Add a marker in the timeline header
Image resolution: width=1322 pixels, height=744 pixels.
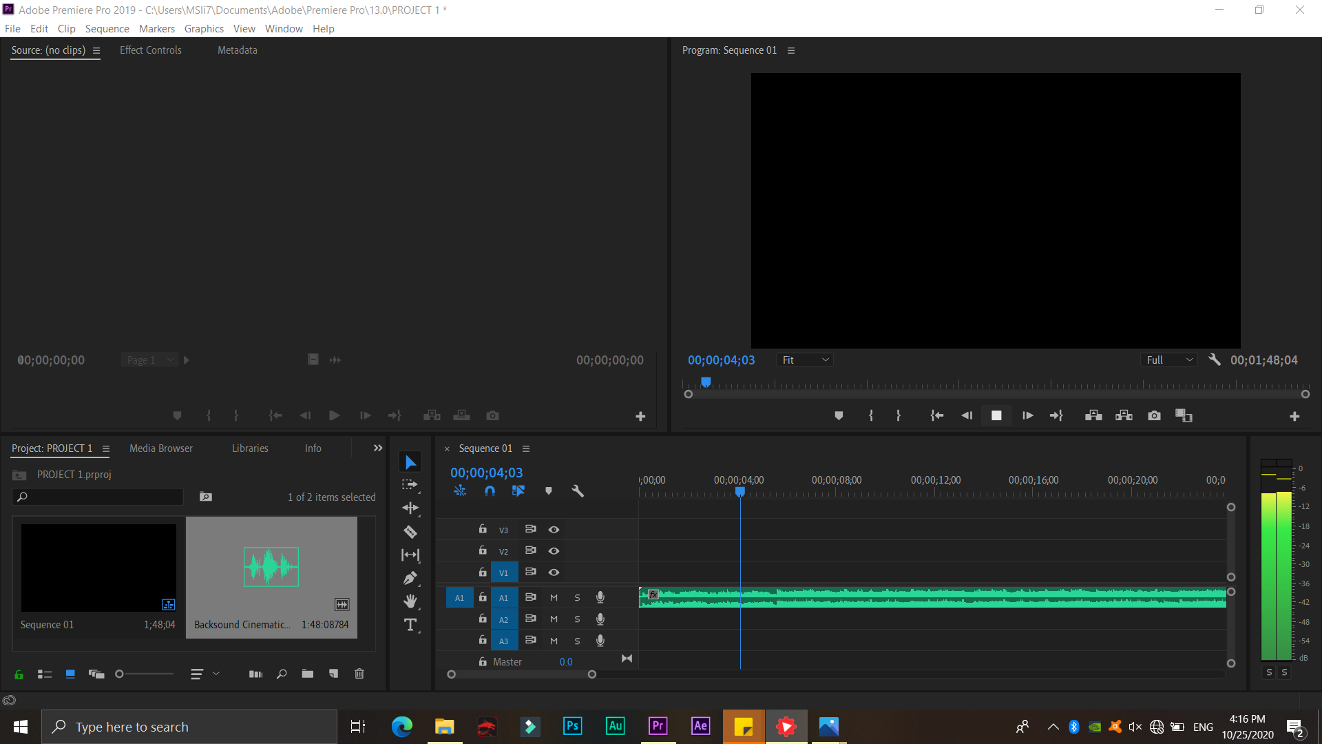(x=549, y=491)
